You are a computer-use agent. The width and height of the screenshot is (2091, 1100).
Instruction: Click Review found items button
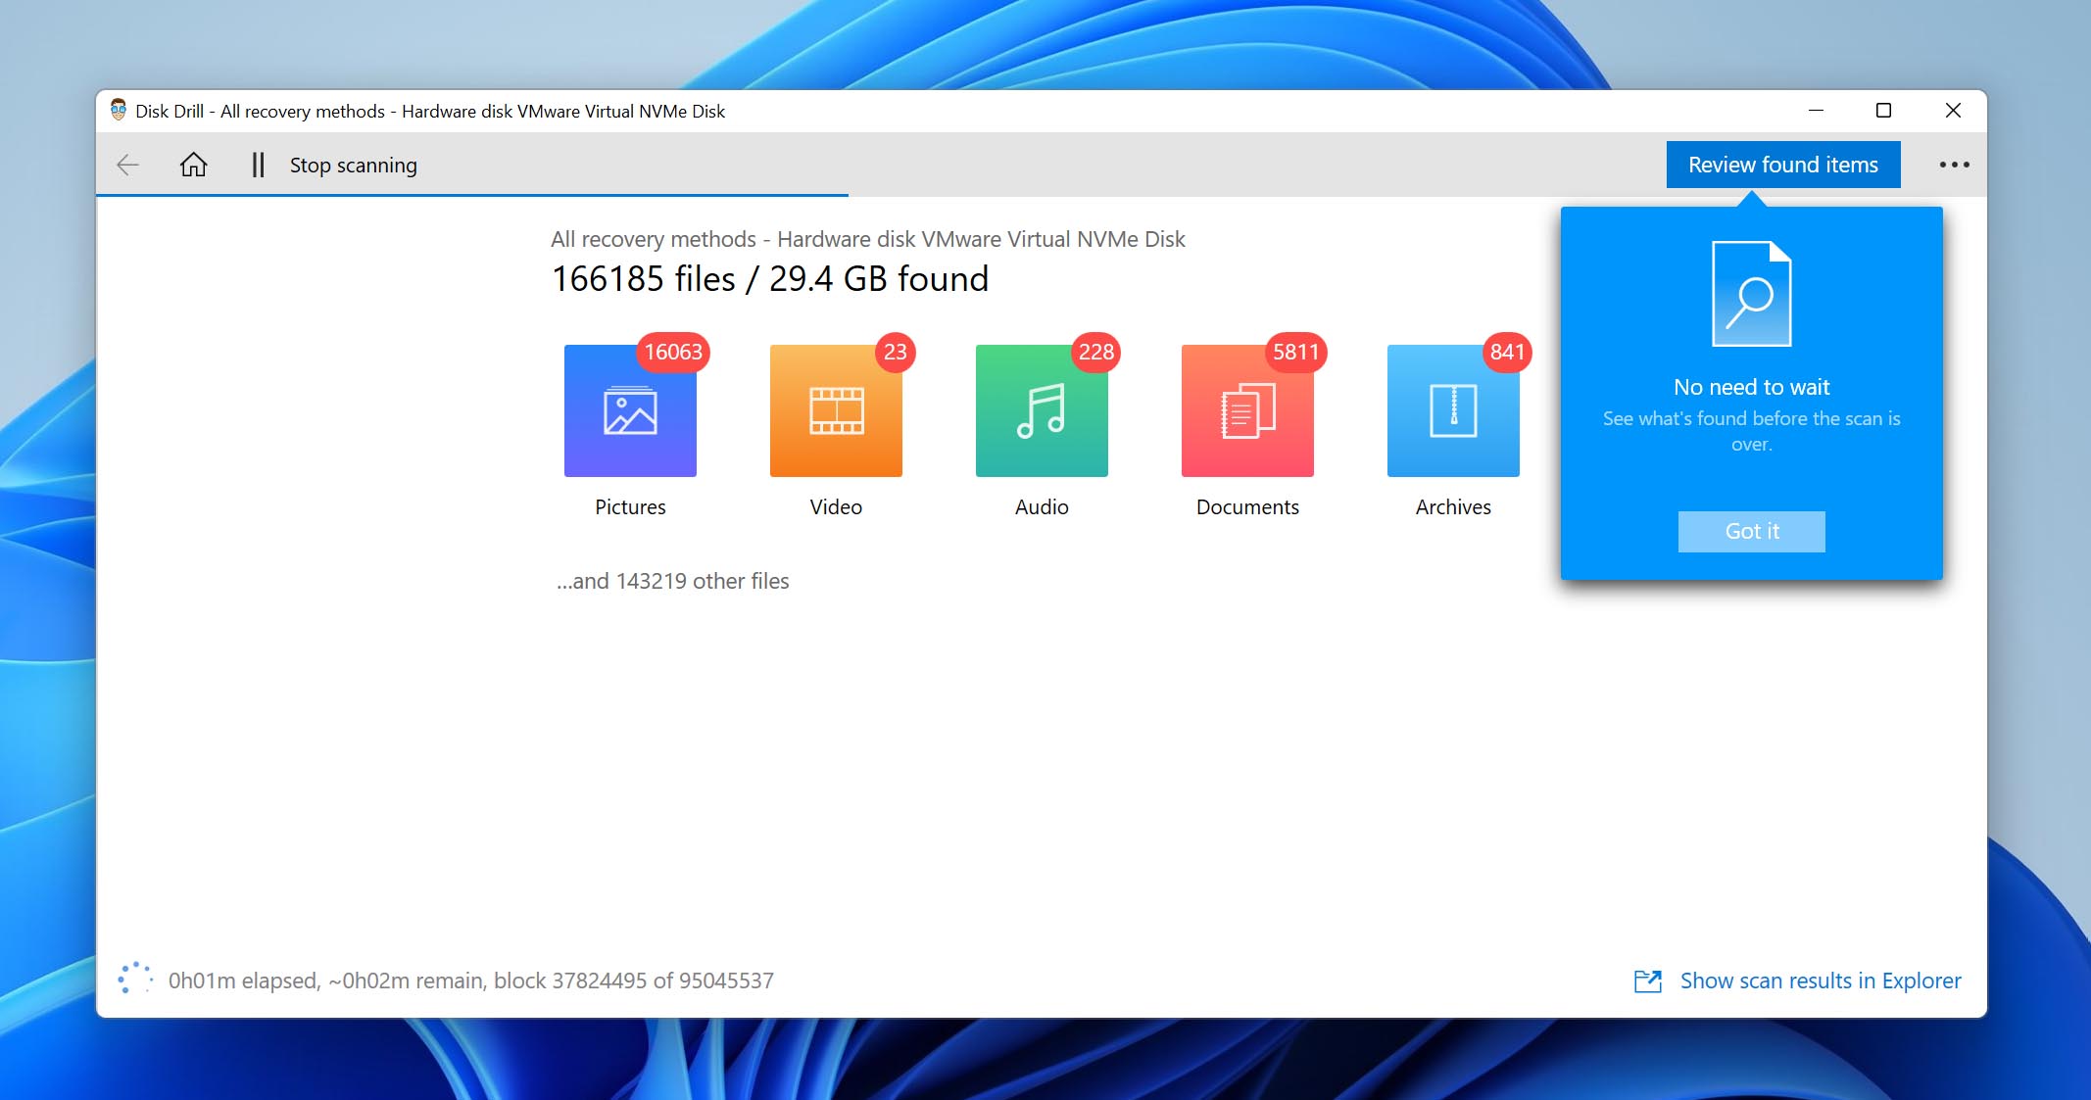[x=1783, y=165]
